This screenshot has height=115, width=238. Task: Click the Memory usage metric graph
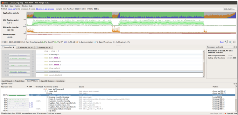(x=131, y=36)
